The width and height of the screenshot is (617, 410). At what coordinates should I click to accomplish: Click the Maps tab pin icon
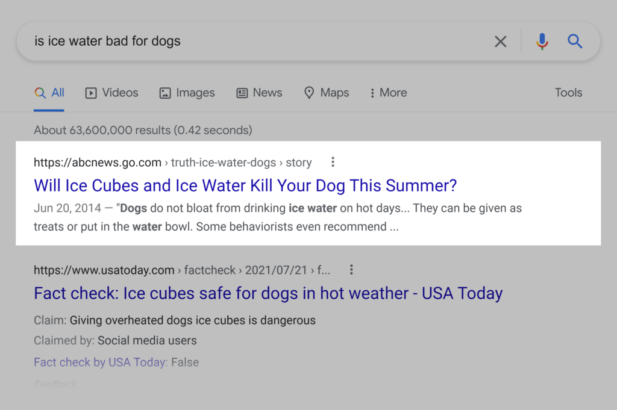[309, 93]
